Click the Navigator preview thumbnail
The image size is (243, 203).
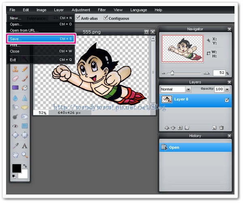point(182,49)
